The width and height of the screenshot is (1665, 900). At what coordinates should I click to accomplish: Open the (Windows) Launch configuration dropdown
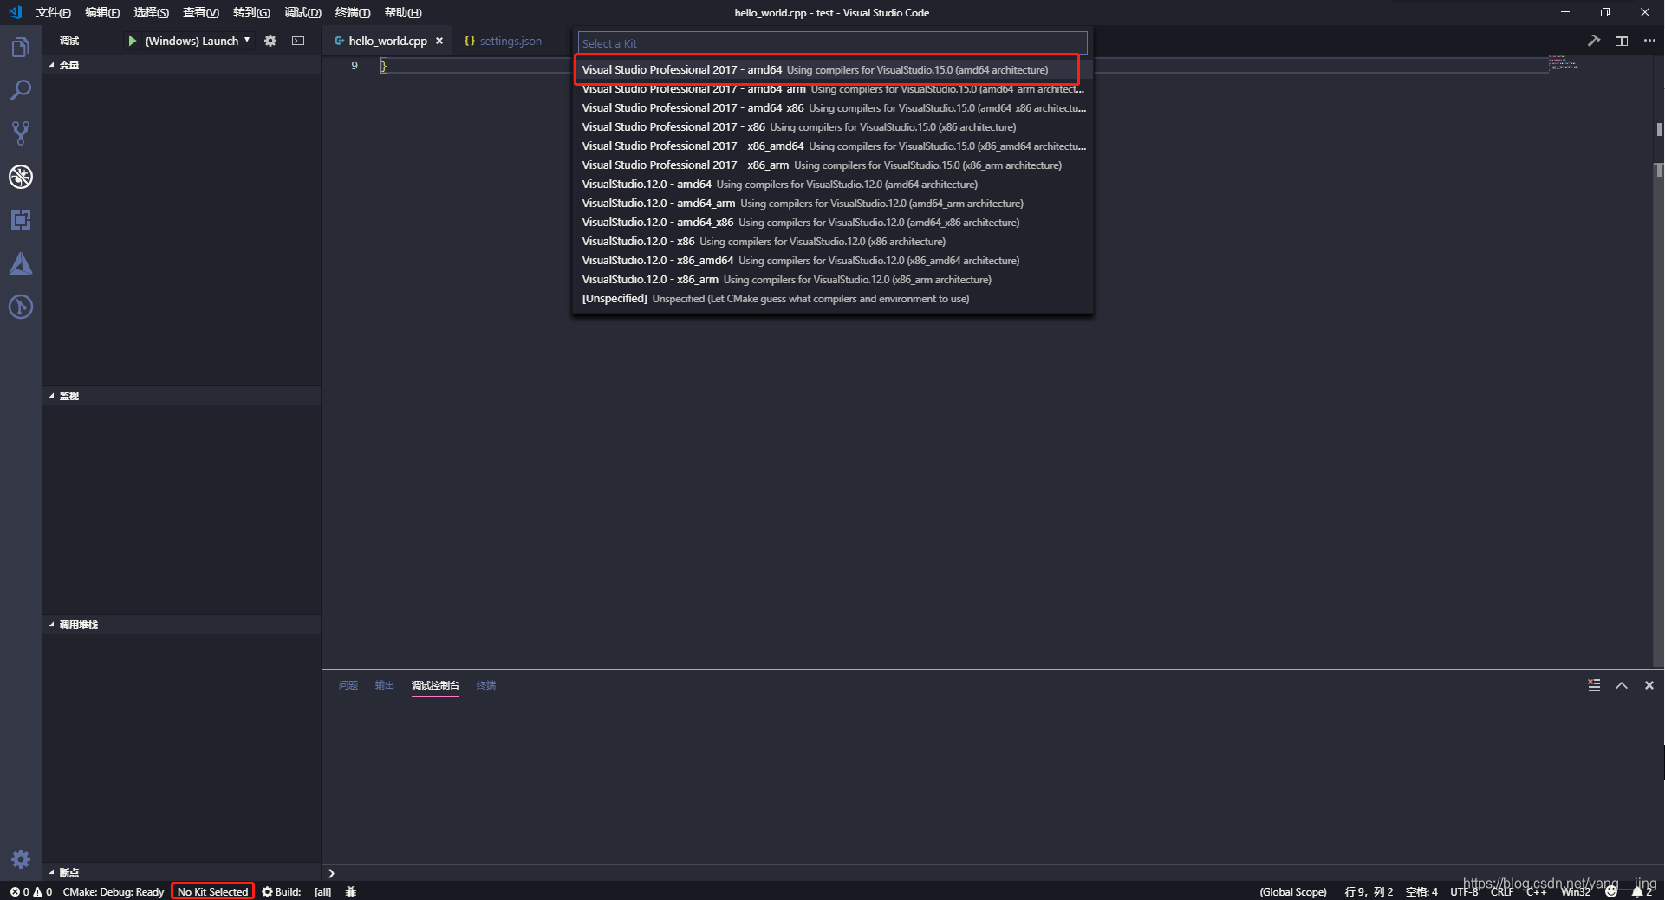pos(197,41)
